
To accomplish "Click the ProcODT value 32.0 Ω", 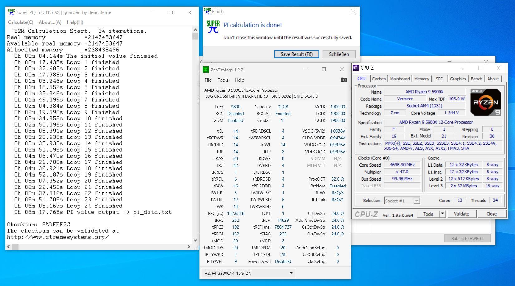I will coord(338,179).
